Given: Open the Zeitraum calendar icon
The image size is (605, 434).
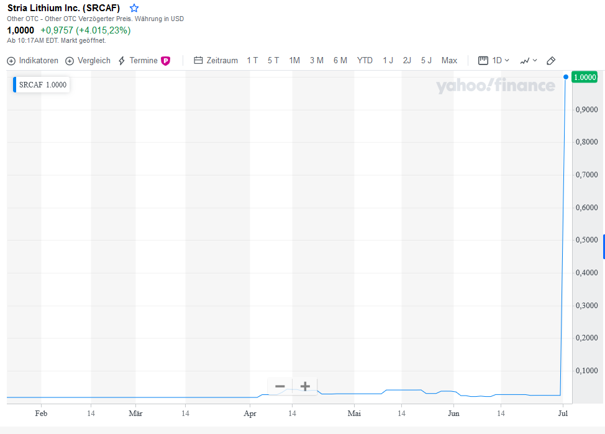Looking at the screenshot, I should (198, 60).
